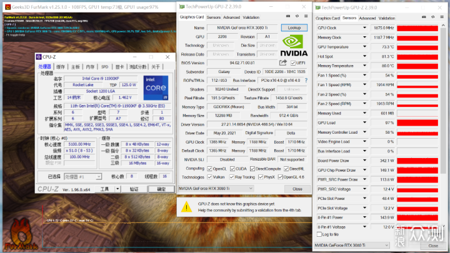The image size is (450, 253).
Task: Open the CPU-Z 内存 tab
Action: click(x=90, y=67)
